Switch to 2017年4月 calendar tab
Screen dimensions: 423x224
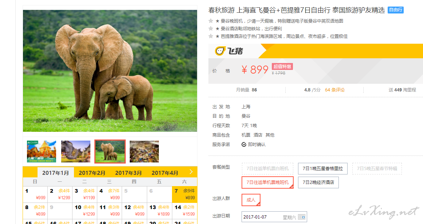click(165, 173)
